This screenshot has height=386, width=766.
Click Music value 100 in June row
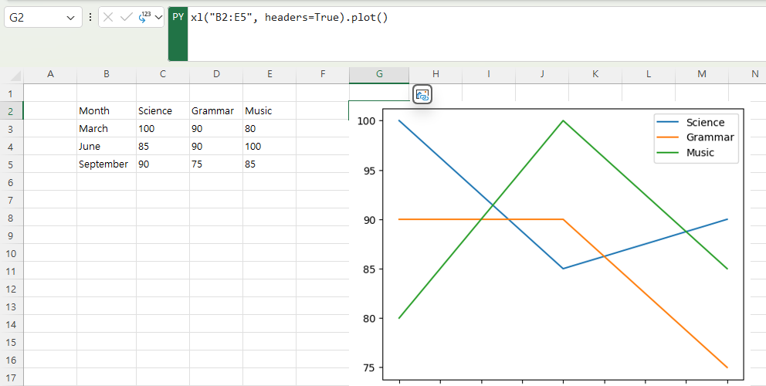coord(269,147)
